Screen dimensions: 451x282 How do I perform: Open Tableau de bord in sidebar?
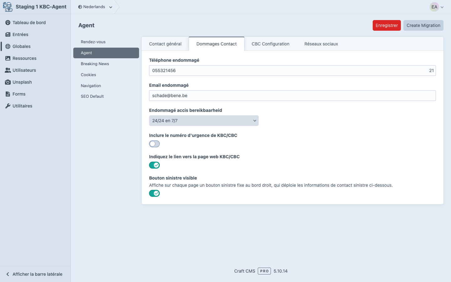35,23
